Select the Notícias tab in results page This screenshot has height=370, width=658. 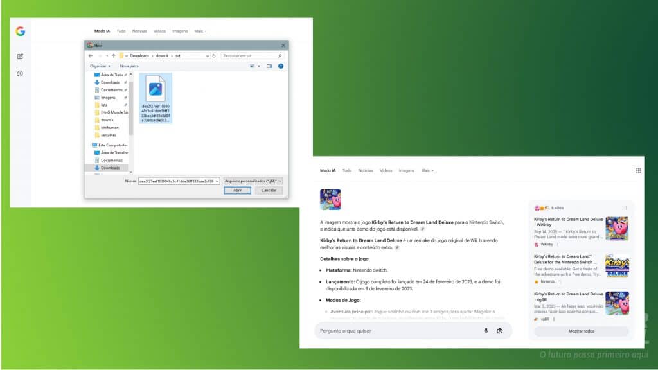click(x=365, y=170)
